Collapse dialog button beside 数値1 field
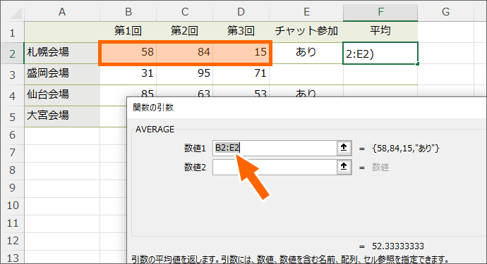Screen dimensions: 487x264 (x=344, y=148)
